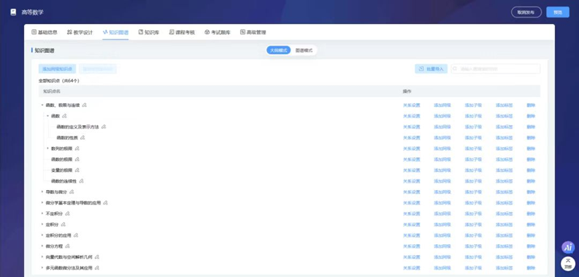
Task: Expand 多元函数微分法及其应用 node
Action: pyautogui.click(x=42, y=268)
